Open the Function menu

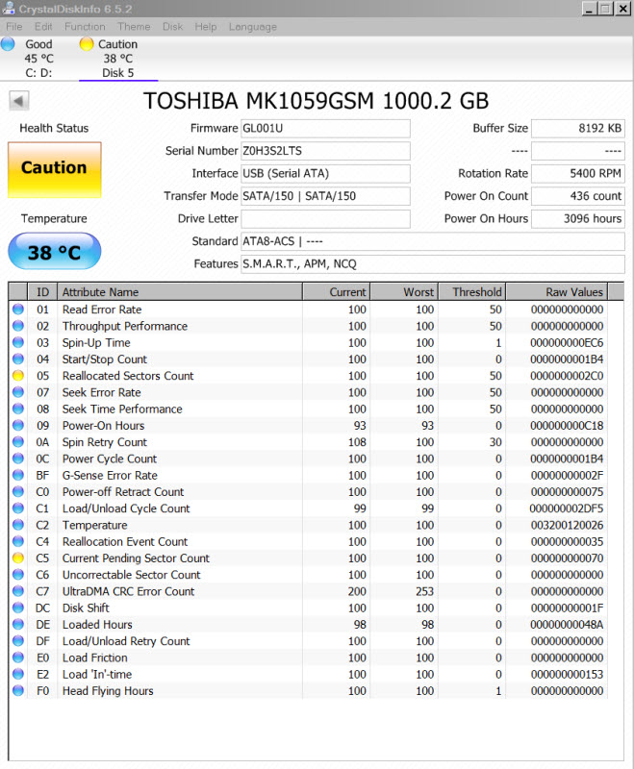[x=85, y=27]
